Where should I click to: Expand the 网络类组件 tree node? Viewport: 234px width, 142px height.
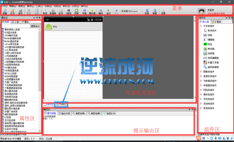(x=201, y=90)
